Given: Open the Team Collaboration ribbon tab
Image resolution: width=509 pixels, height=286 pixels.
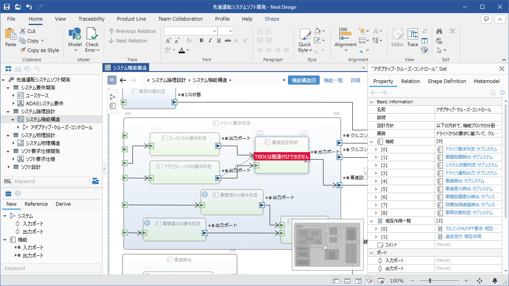Looking at the screenshot, I should tap(181, 19).
